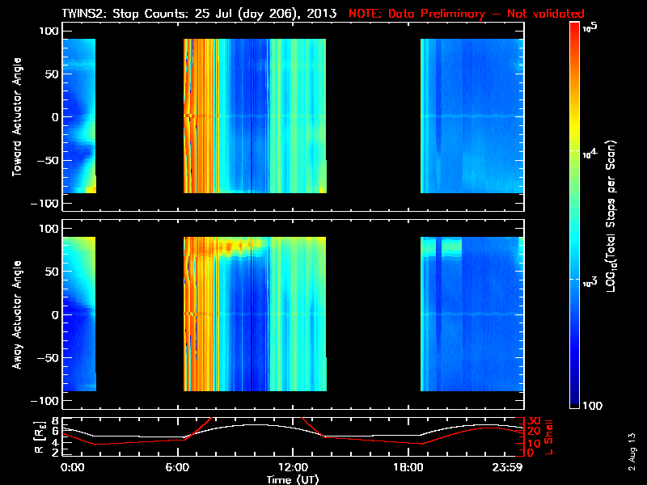
Task: Click the 'Time (UT)' axis label
Action: pos(293,479)
